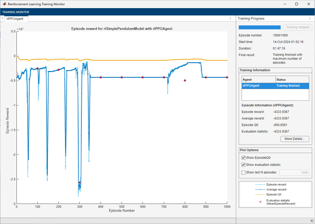Click the MATLAB logo in the title bar
Viewport: 315px width, 224px height.
pos(4,4)
